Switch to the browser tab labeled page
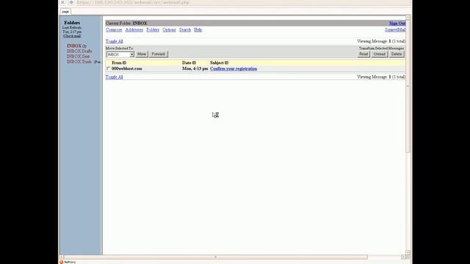The width and height of the screenshot is (470, 264). (65, 12)
